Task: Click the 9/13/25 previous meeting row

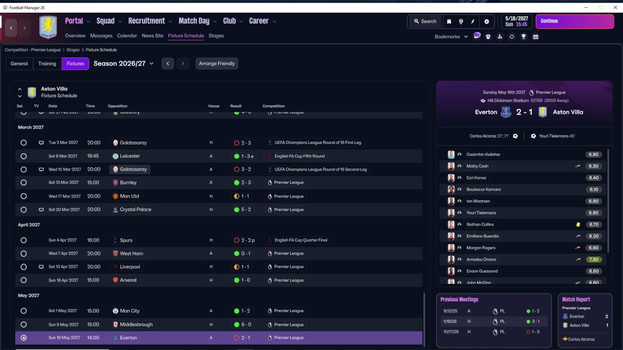Action: (494, 311)
